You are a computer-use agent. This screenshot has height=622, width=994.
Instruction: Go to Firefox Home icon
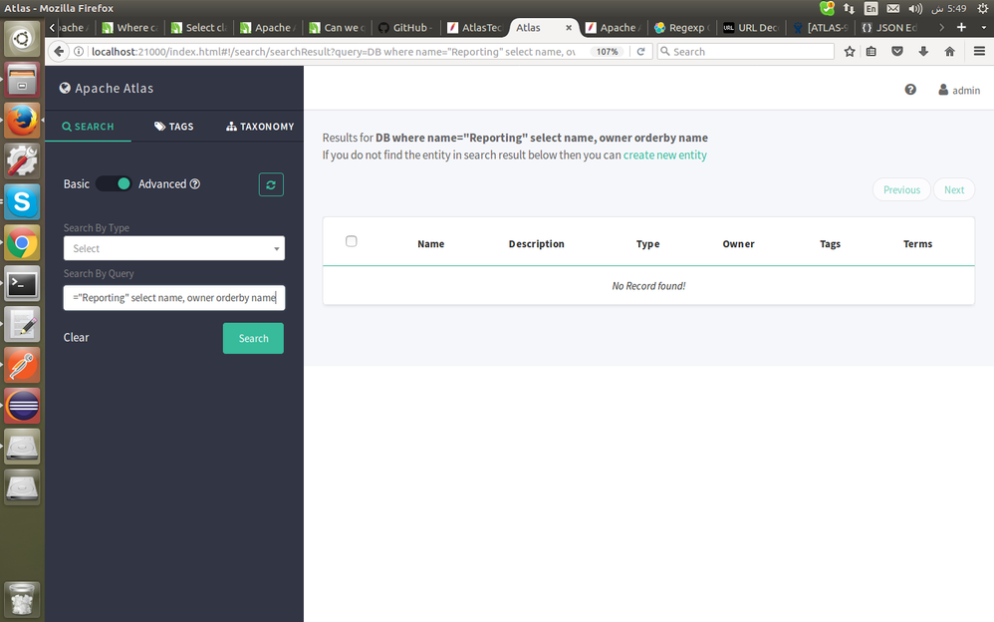(949, 52)
